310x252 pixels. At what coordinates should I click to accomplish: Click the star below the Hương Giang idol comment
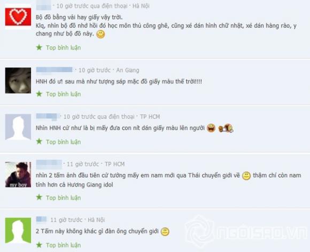[39, 198]
